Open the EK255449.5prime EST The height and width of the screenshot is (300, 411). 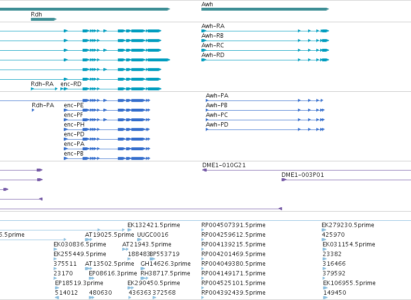[80, 254]
